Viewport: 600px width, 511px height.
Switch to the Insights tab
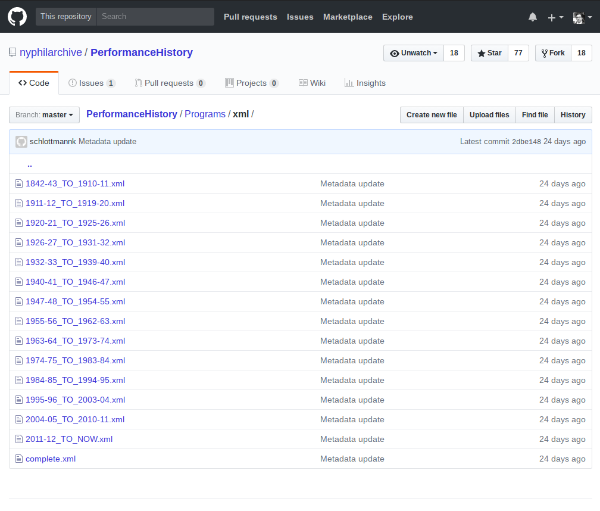(365, 83)
